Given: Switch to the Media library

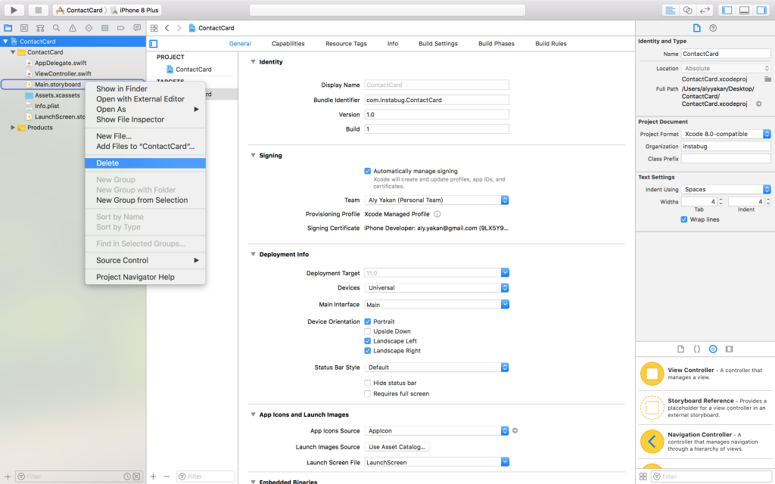Looking at the screenshot, I should coord(729,349).
